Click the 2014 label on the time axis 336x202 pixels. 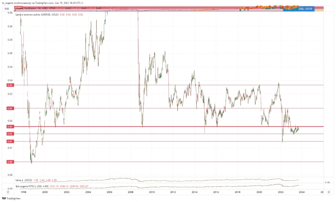pyautogui.click(x=194, y=192)
